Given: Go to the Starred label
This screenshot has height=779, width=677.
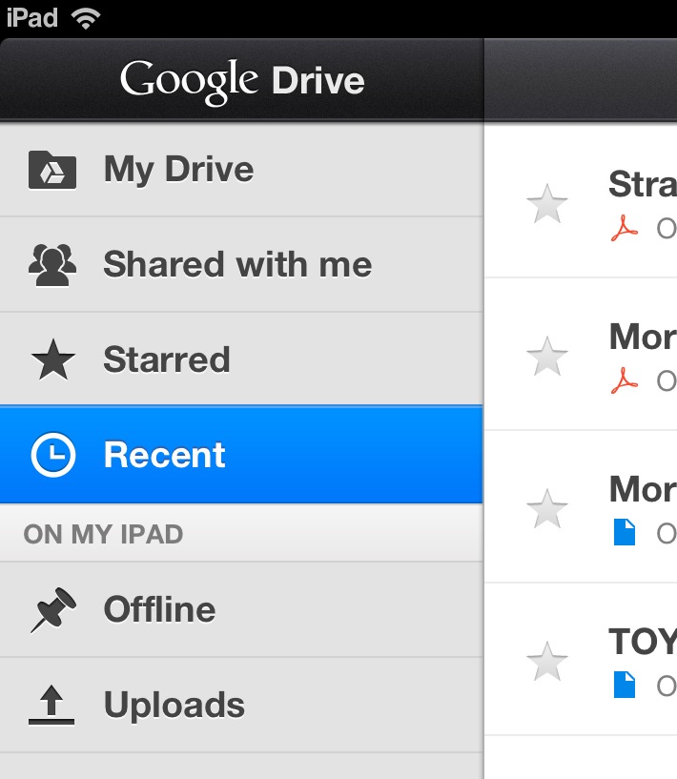Looking at the screenshot, I should pos(167,359).
